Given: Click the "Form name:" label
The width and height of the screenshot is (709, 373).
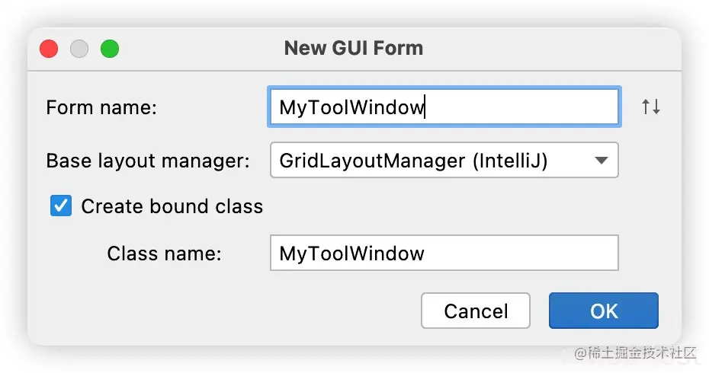Looking at the screenshot, I should [101, 107].
